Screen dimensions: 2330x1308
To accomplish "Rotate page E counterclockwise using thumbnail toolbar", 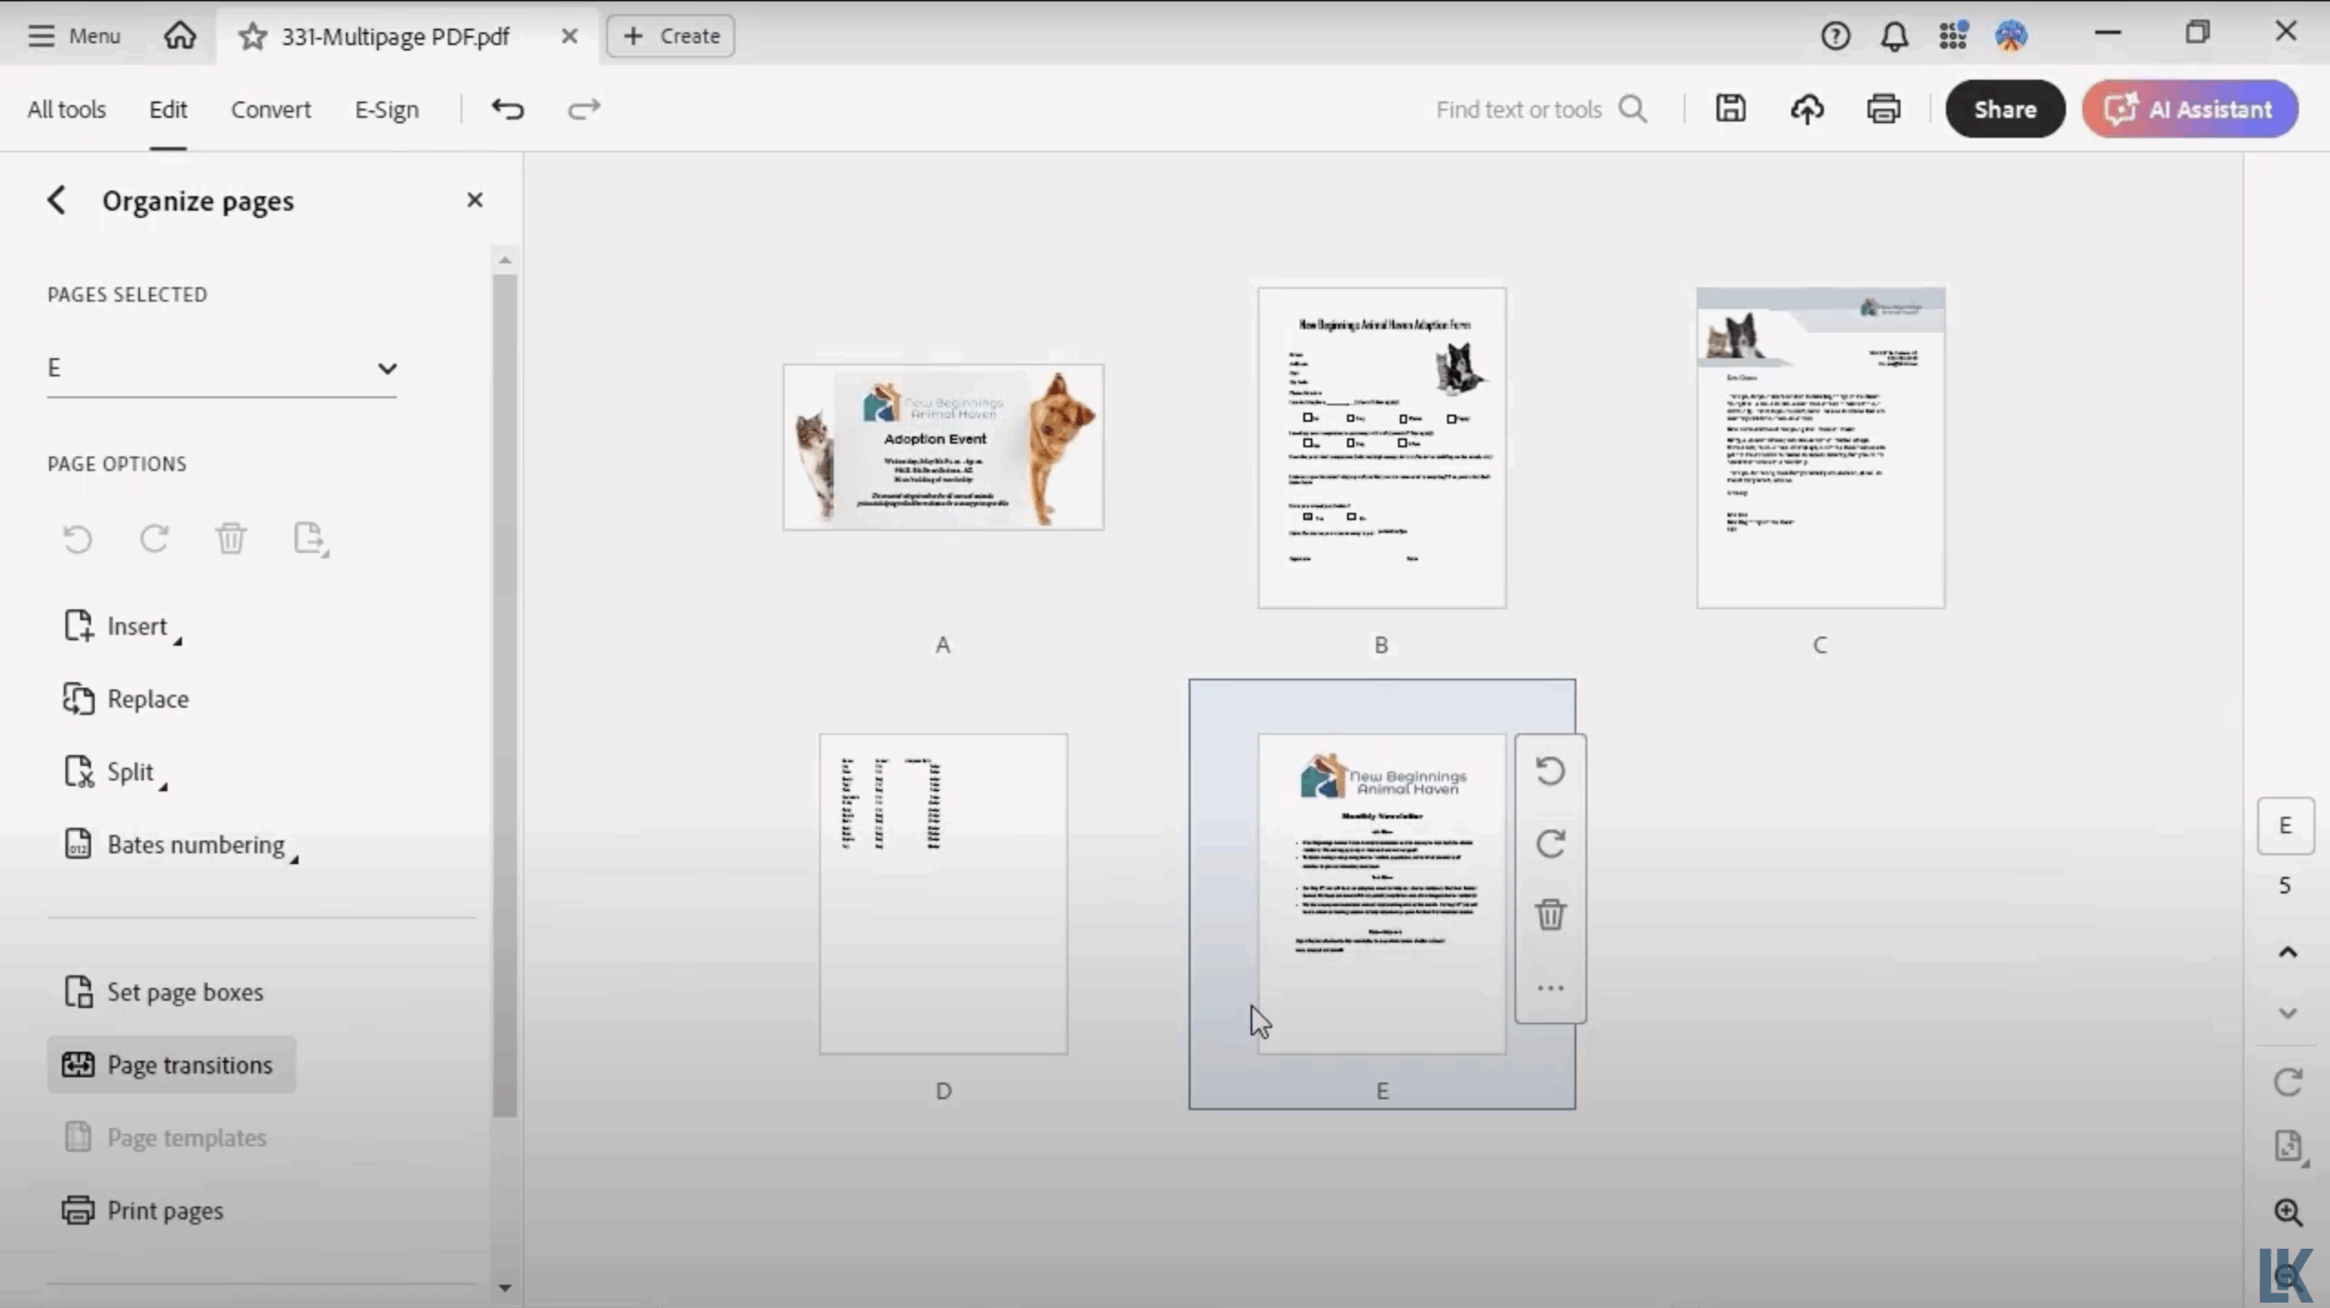I will 1550,772.
